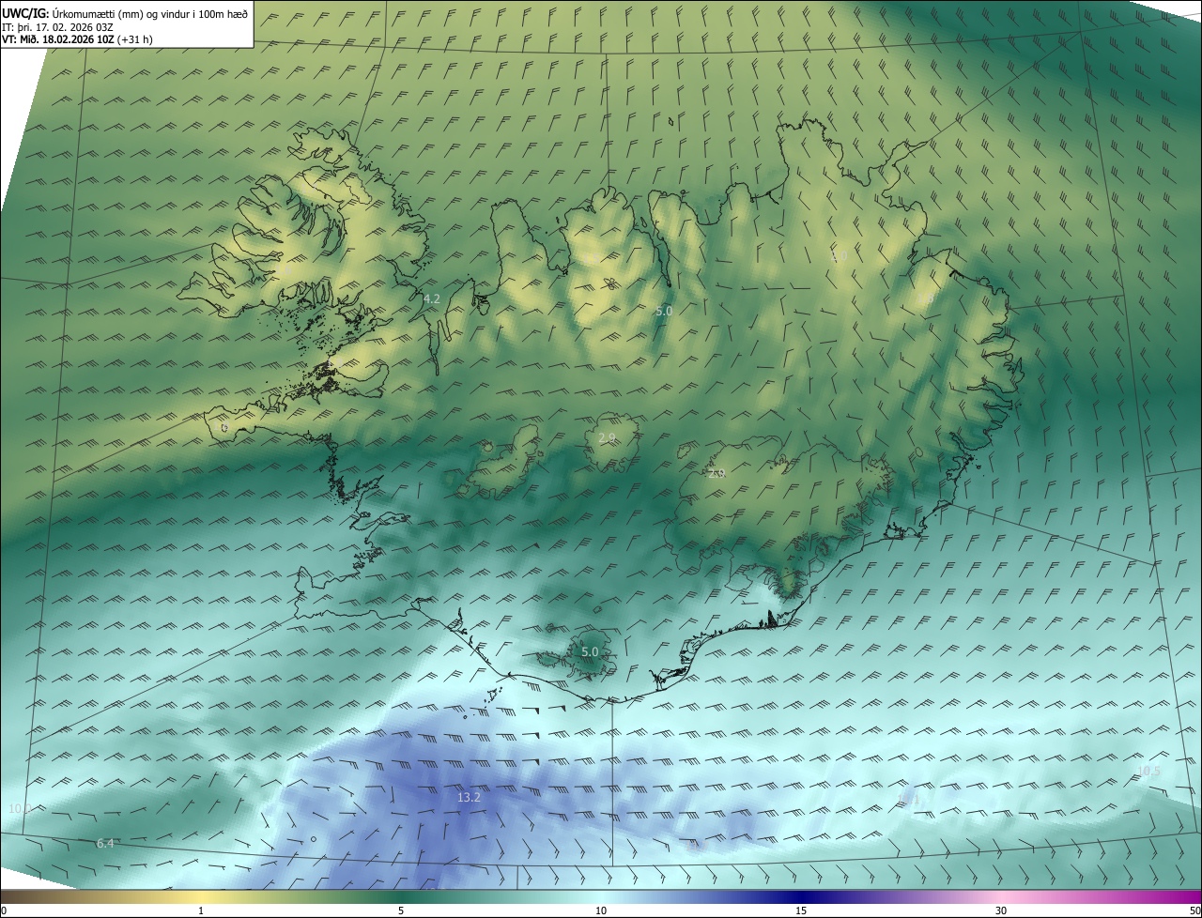The image size is (1202, 918).
Task: Click the dark navy section of the colorbar above 15
Action: click(x=801, y=896)
